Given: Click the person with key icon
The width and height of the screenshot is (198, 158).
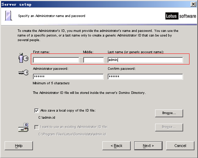Looking at the screenshot, I should tap(23, 58).
